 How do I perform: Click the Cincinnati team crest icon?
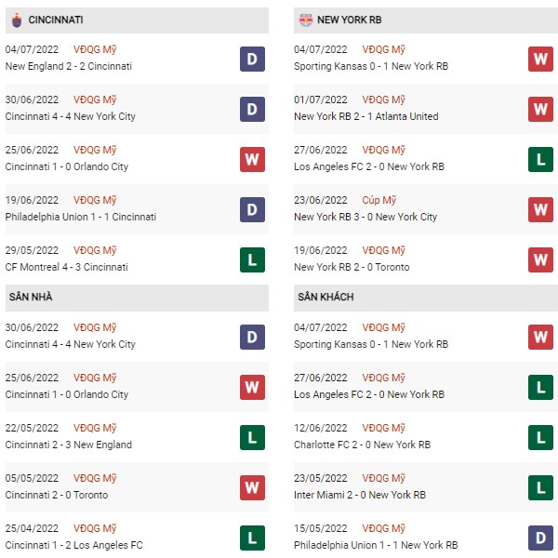(x=17, y=20)
